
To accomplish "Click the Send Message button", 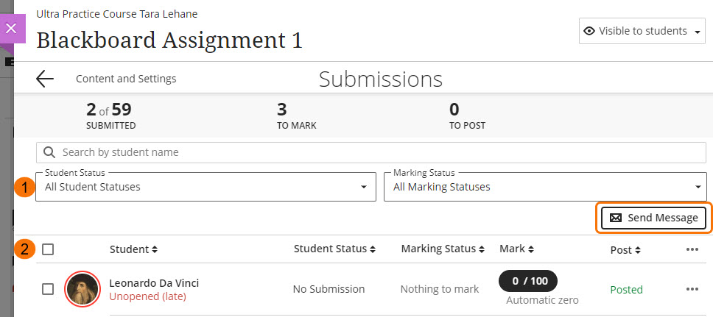I will point(654,218).
